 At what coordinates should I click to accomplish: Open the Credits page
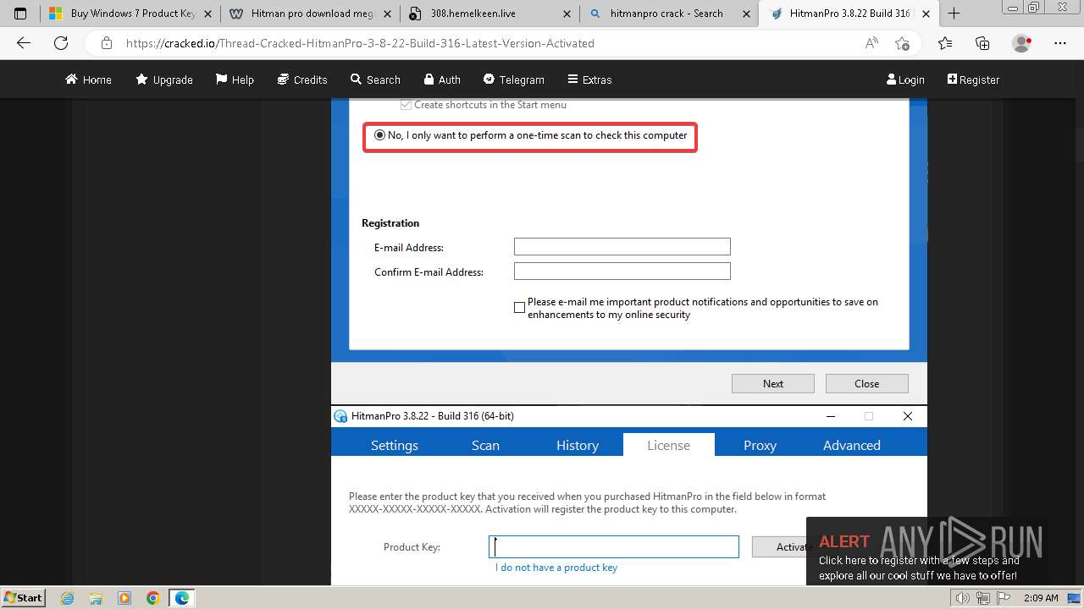[x=302, y=80]
